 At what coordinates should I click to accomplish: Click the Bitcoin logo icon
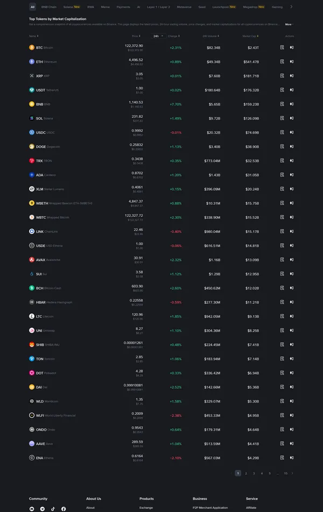(31, 47)
